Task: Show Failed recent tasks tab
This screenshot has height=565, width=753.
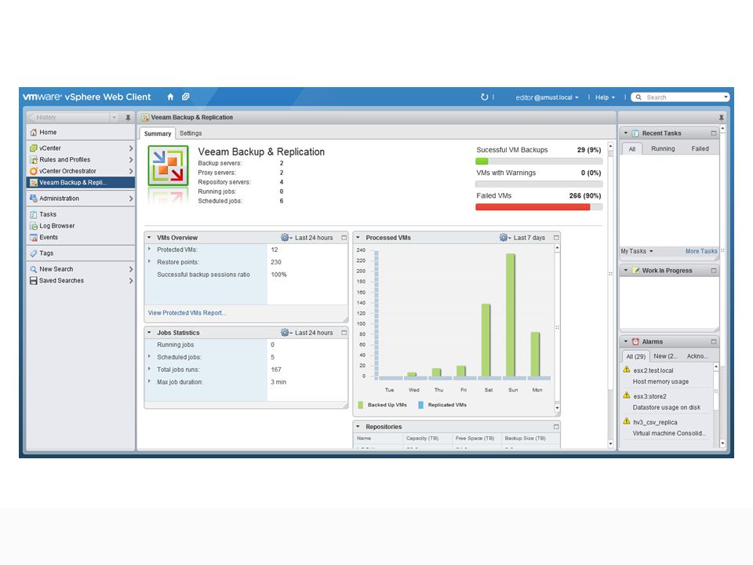Action: coord(700,149)
